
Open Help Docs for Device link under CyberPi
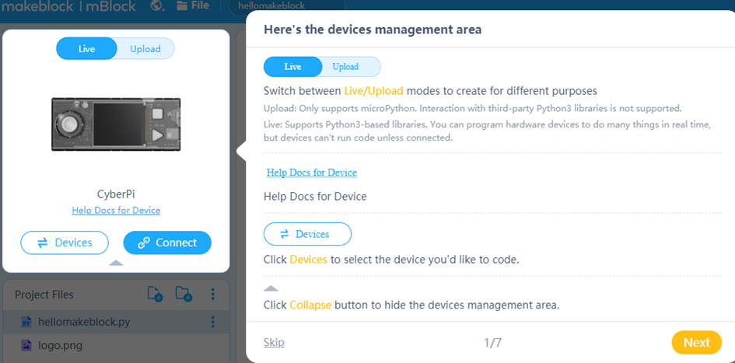(x=116, y=210)
